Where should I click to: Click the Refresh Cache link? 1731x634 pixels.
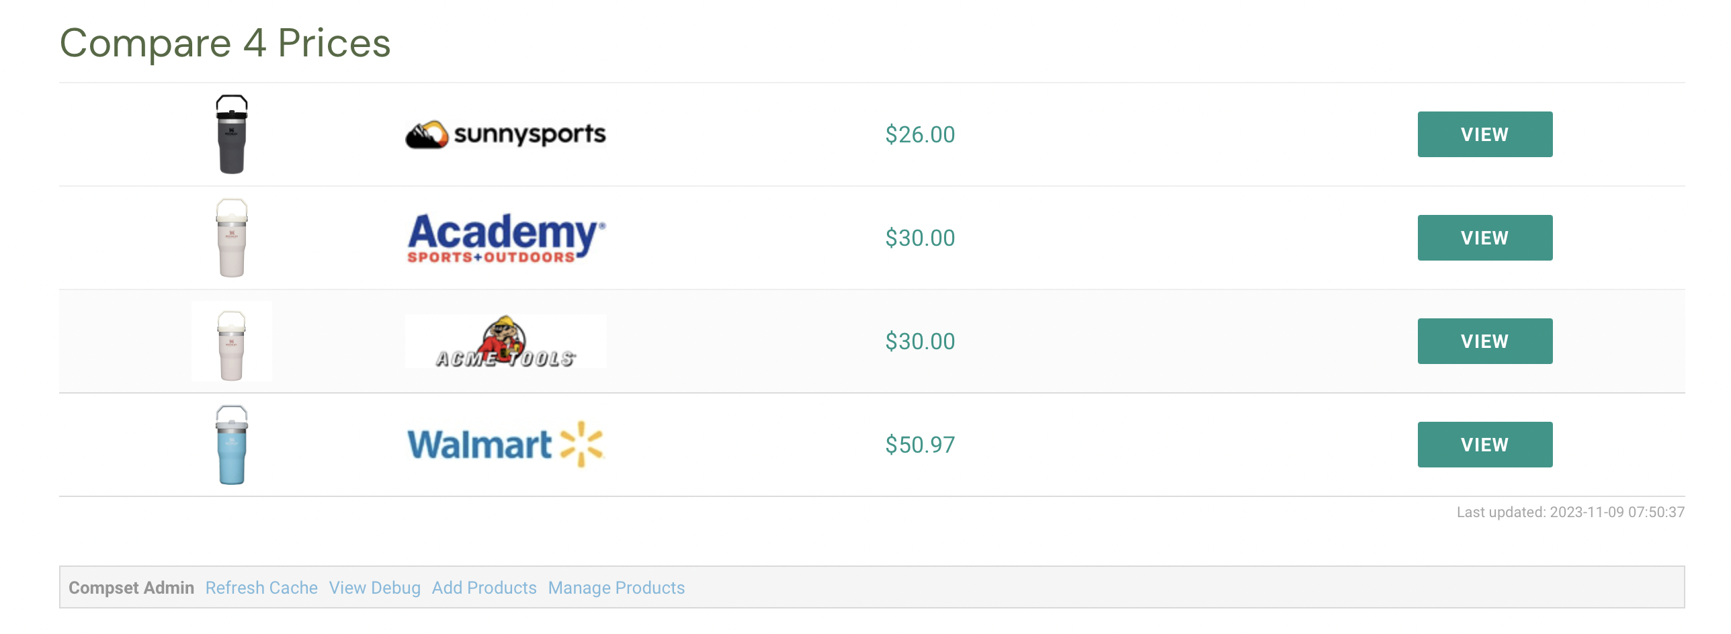(261, 588)
